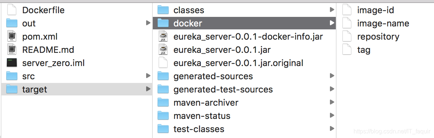Expand the target folder arrow
The width and height of the screenshot is (434, 138).
(148, 89)
